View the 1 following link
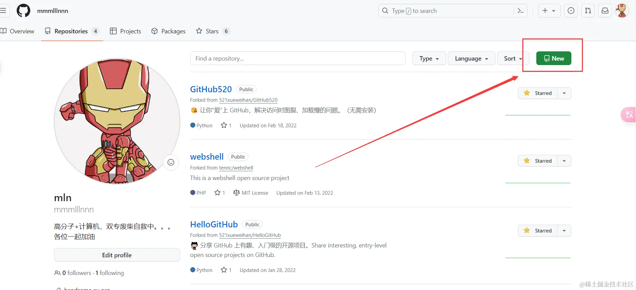Screen dimensions: 636x290 110,273
